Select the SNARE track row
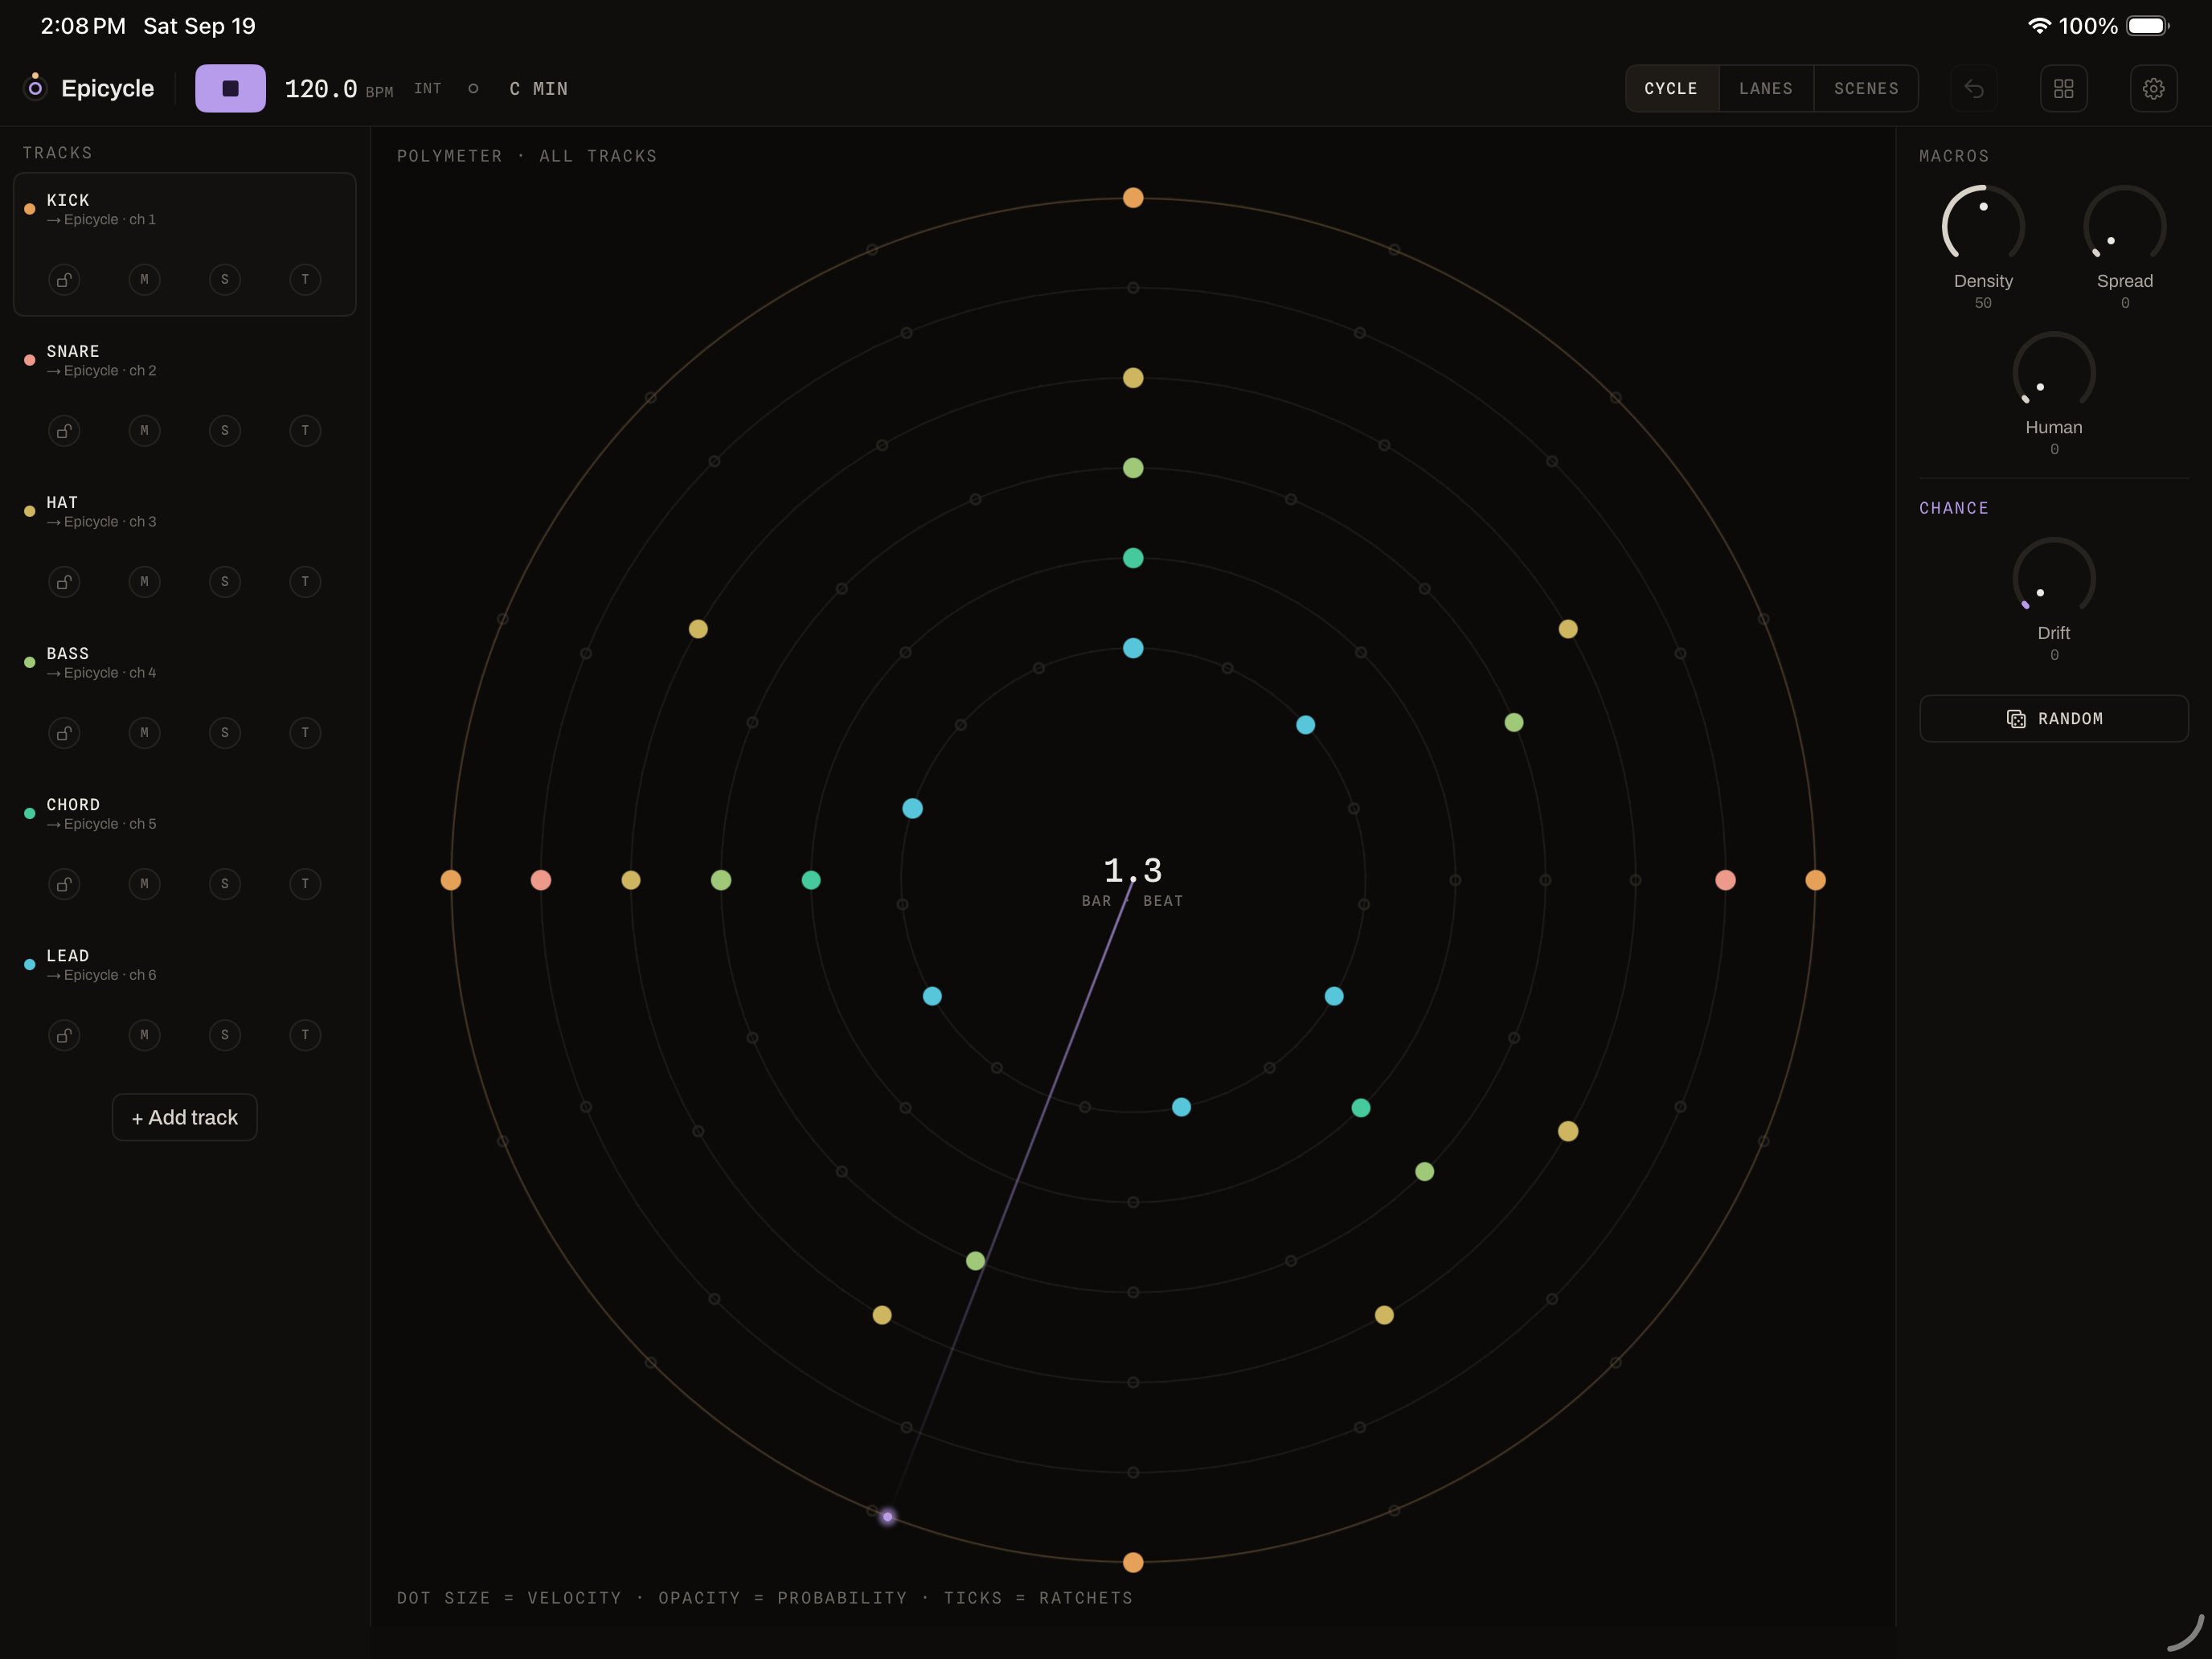Screen dimensions: 2212x1659 185,395
